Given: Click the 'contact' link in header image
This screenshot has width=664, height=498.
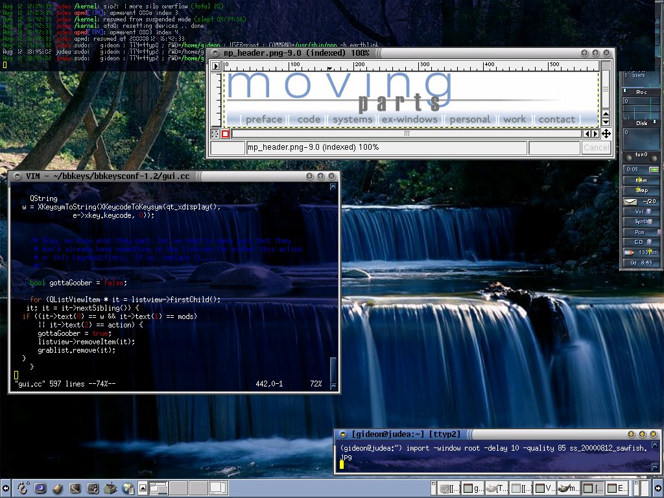Looking at the screenshot, I should point(557,119).
